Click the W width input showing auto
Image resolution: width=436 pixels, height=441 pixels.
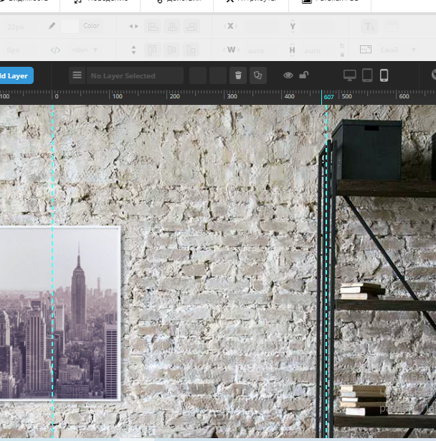click(x=262, y=50)
